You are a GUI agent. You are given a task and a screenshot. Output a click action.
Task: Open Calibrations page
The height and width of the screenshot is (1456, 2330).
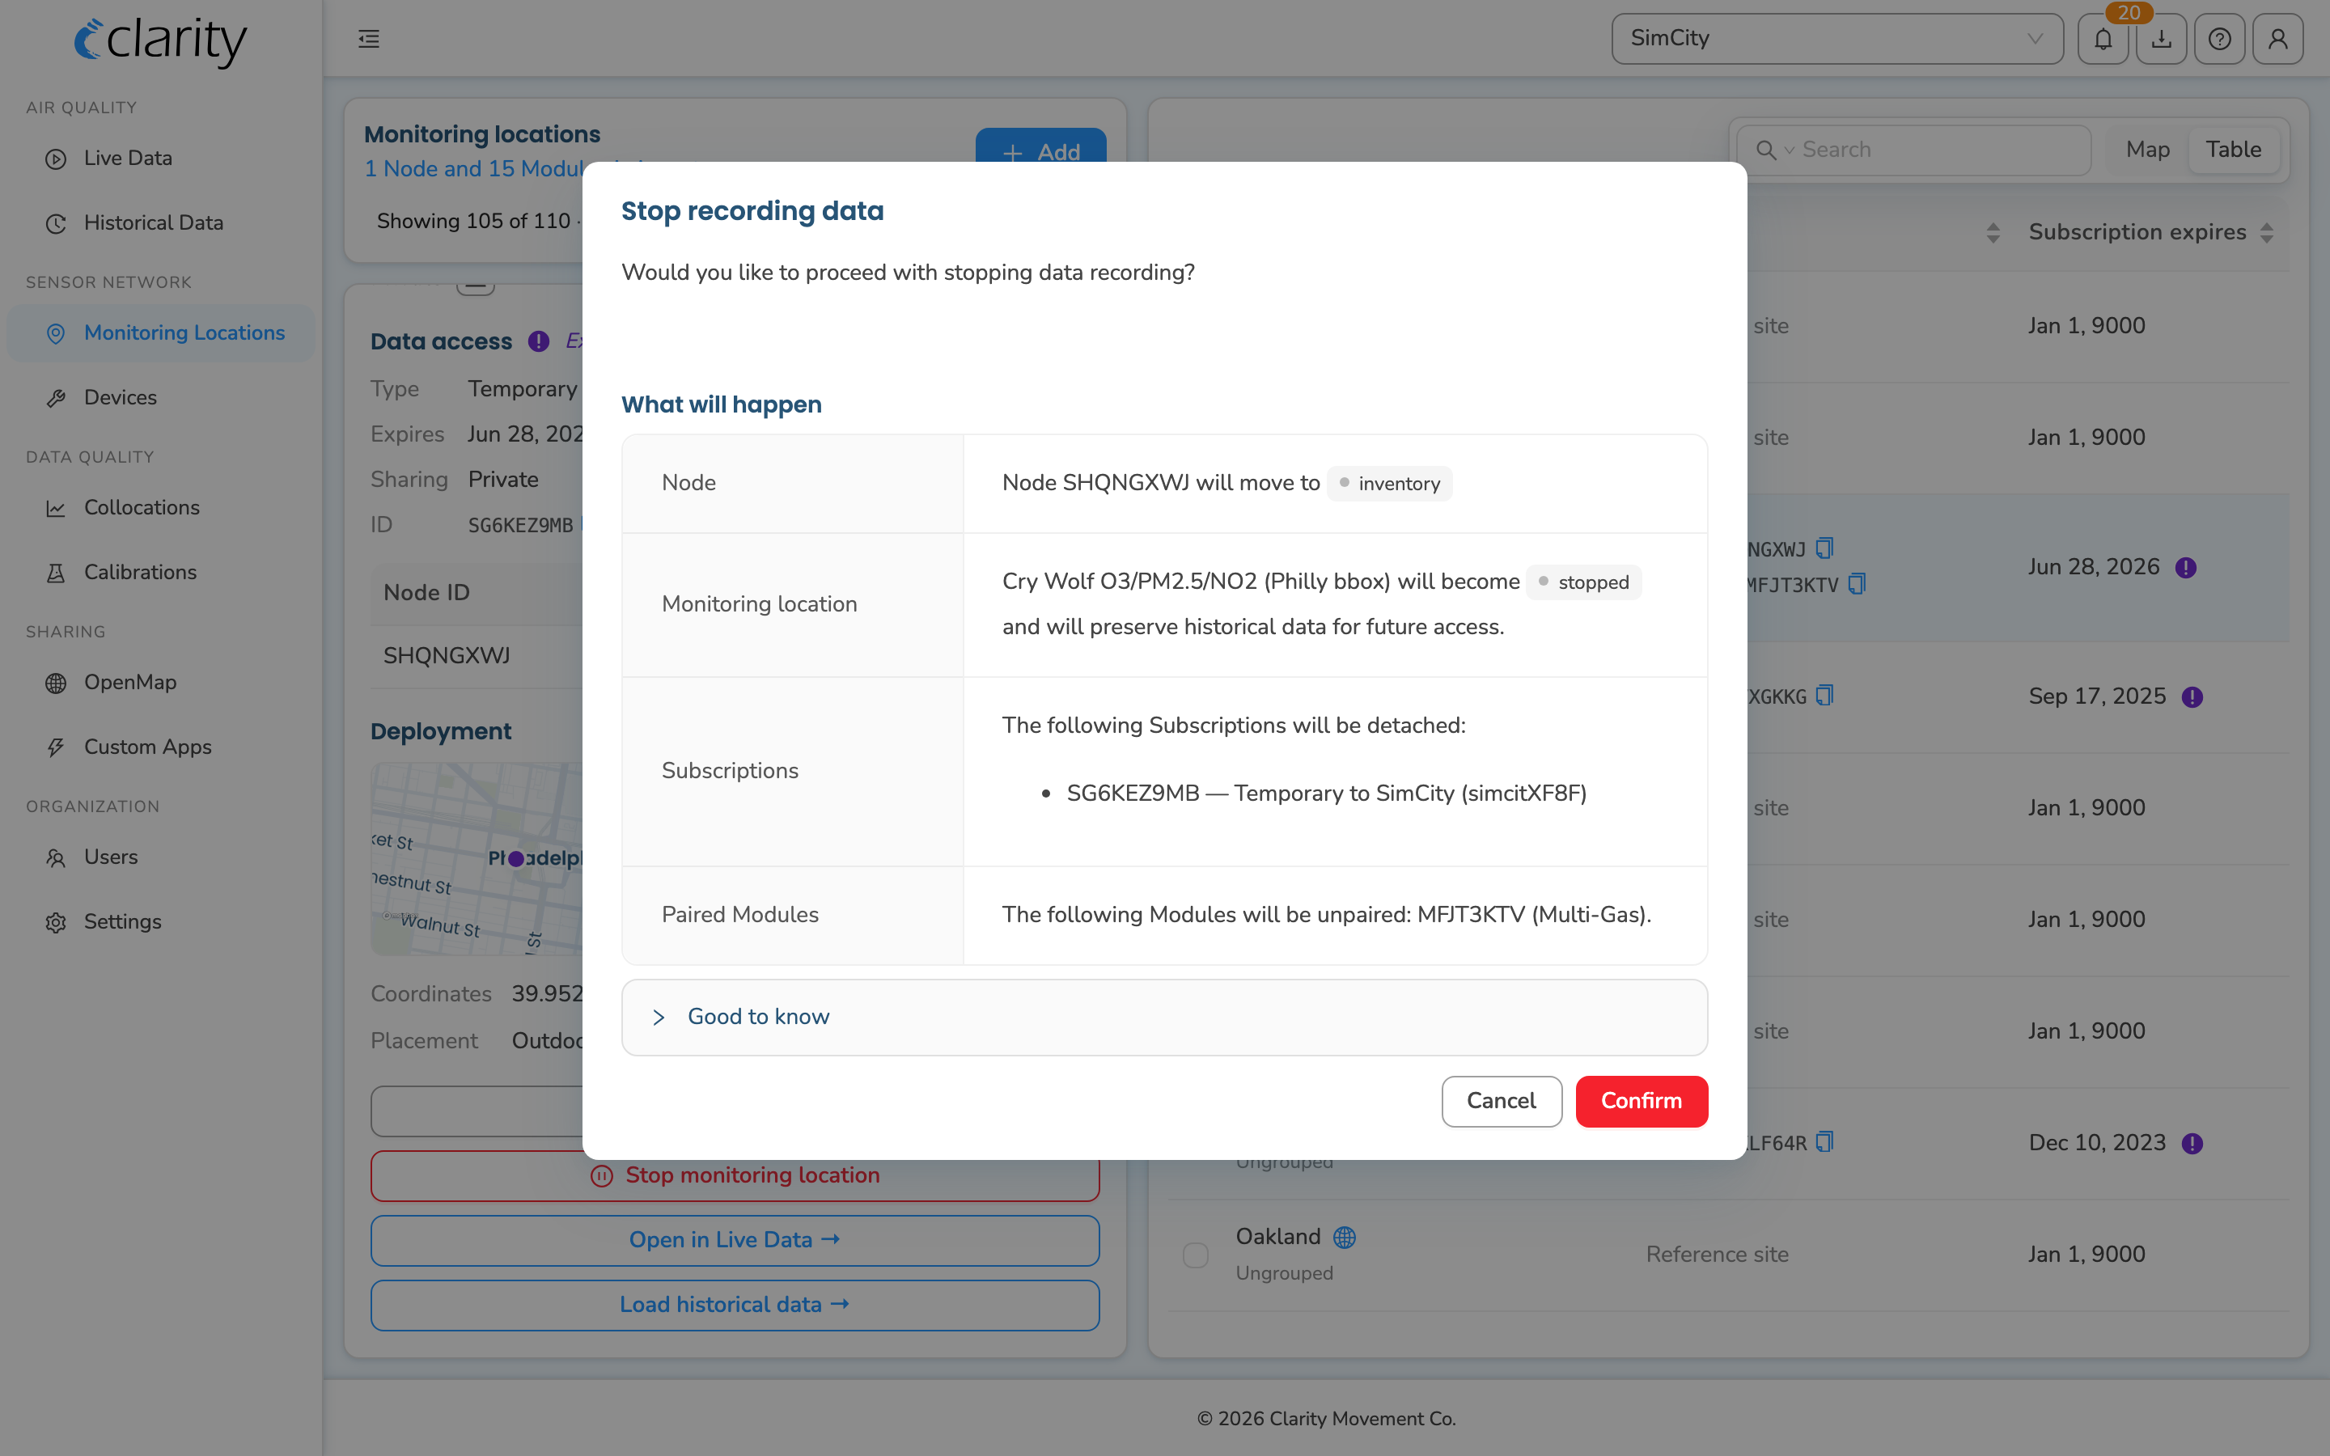point(161,573)
